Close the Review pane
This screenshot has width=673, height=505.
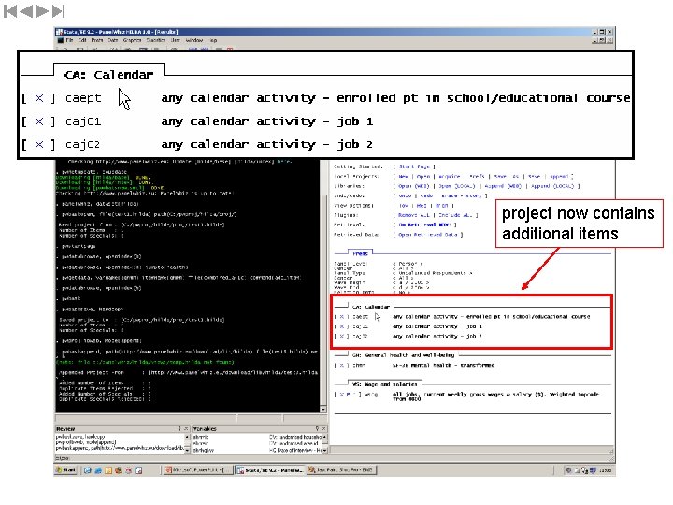[x=186, y=428]
